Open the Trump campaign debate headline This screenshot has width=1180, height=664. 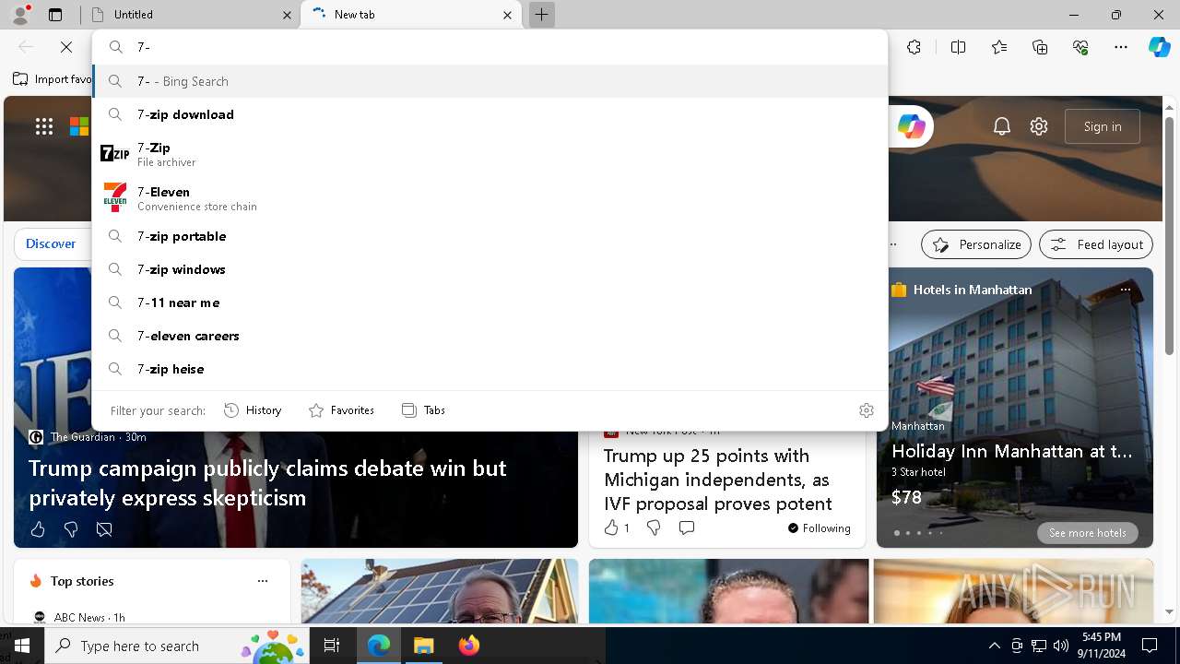[x=267, y=482]
